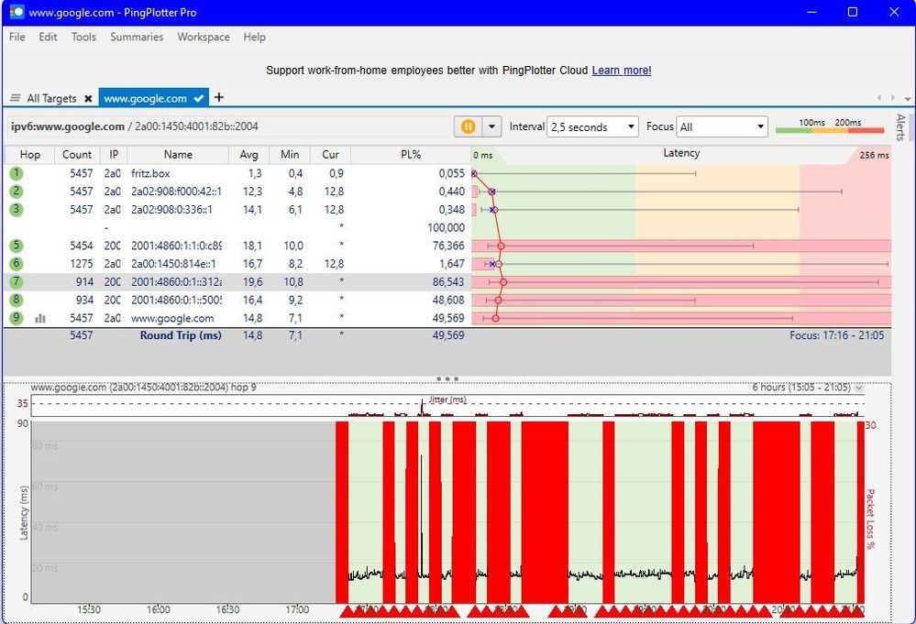Maximize the PingPlotter Pro window

point(853,12)
